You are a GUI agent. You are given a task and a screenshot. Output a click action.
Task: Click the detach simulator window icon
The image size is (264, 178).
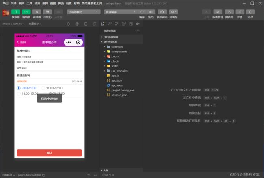95,24
